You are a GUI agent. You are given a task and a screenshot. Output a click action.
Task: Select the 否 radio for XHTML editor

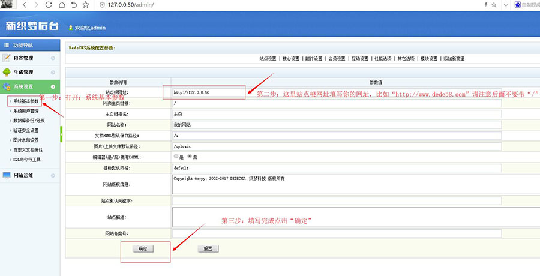click(x=190, y=157)
